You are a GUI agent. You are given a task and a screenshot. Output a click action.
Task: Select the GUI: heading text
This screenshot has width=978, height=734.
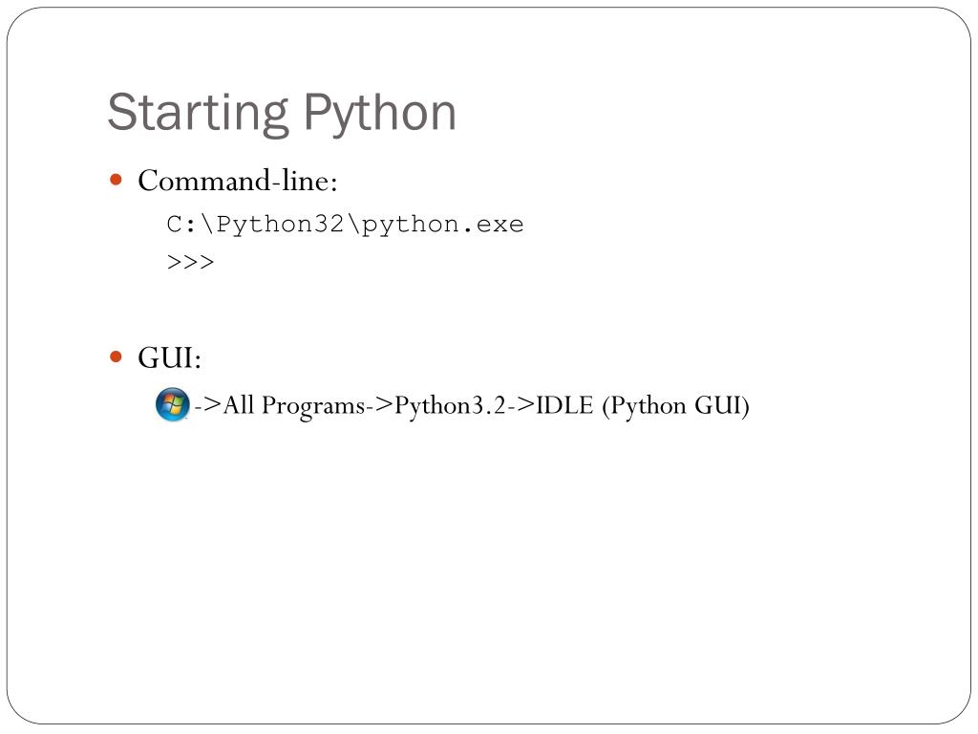(170, 357)
